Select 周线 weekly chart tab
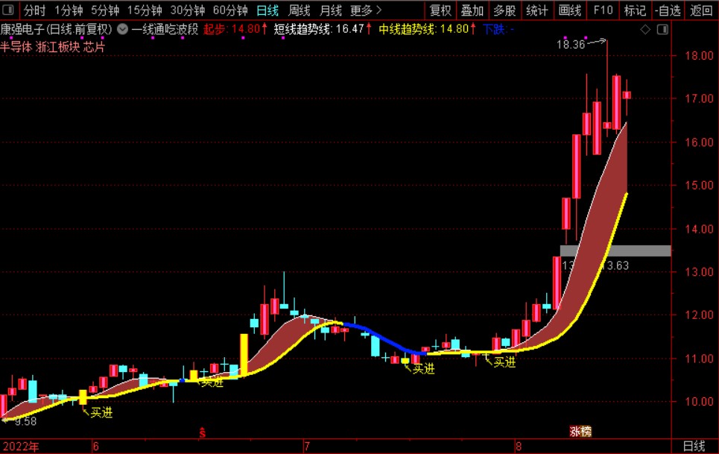Image resolution: width=719 pixels, height=454 pixels. [299, 10]
